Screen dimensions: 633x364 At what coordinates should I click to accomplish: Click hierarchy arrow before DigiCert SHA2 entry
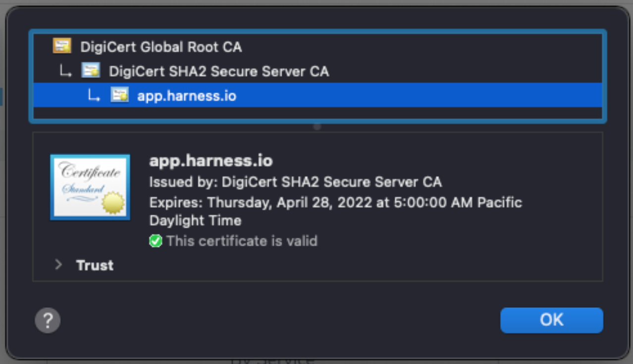[65, 72]
